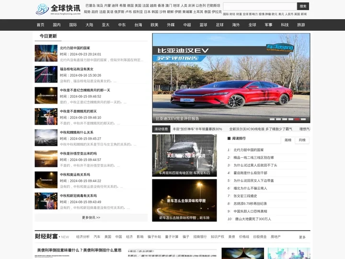This screenshot has height=259, width=345.
Task: Open the 外媒 nav menu item
Action: [171, 25]
